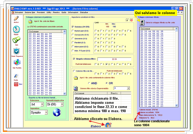The image size is (193, 134).
Task: Click the check-all conditions icon
Action: click(x=127, y=20)
